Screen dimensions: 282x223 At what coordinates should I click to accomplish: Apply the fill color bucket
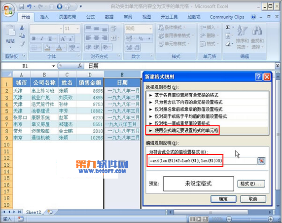(47, 48)
